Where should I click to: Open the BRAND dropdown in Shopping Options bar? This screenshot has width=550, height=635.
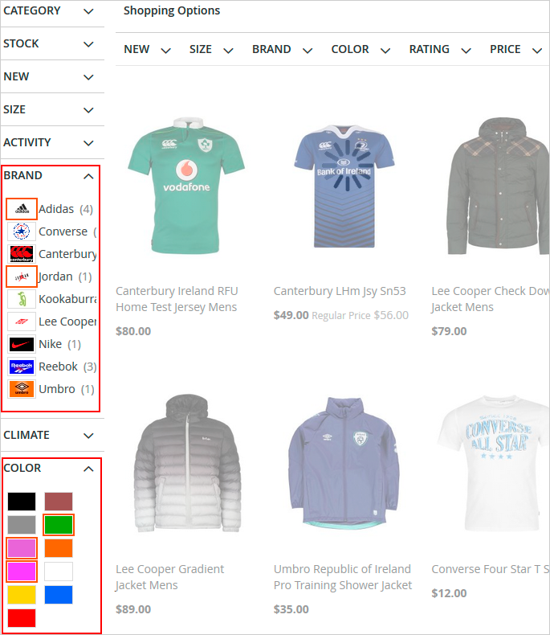283,49
